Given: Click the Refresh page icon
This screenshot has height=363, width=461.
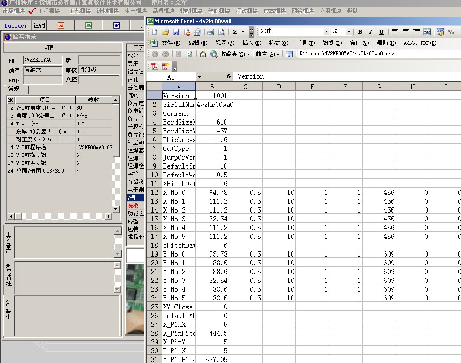Looking at the screenshot, I should click(190, 54).
